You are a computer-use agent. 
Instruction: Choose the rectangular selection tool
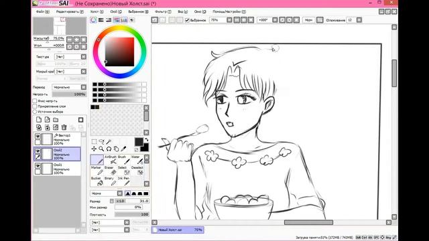(x=94, y=141)
